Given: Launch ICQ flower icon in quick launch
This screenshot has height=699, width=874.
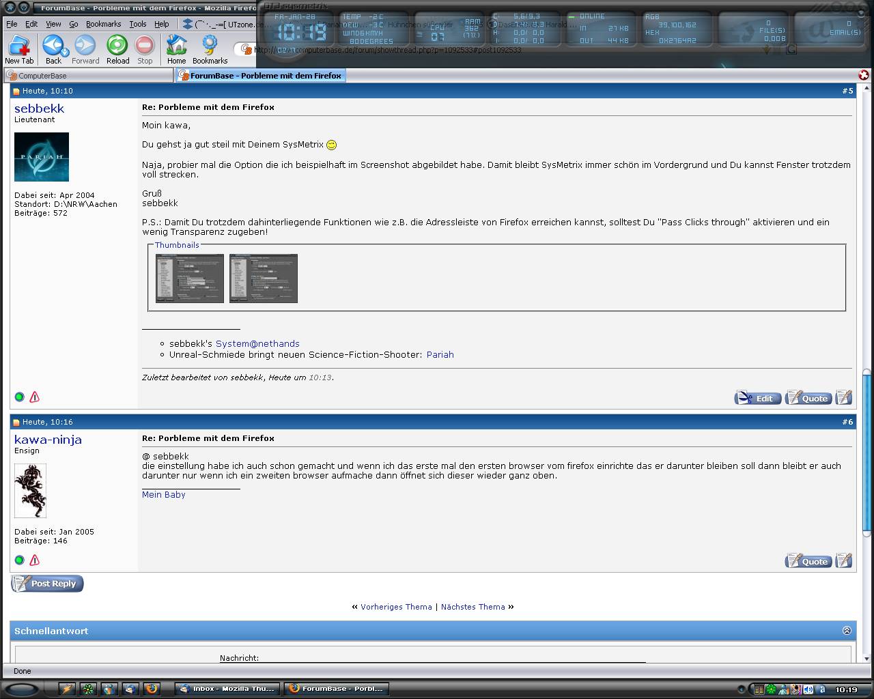Looking at the screenshot, I should 88,689.
